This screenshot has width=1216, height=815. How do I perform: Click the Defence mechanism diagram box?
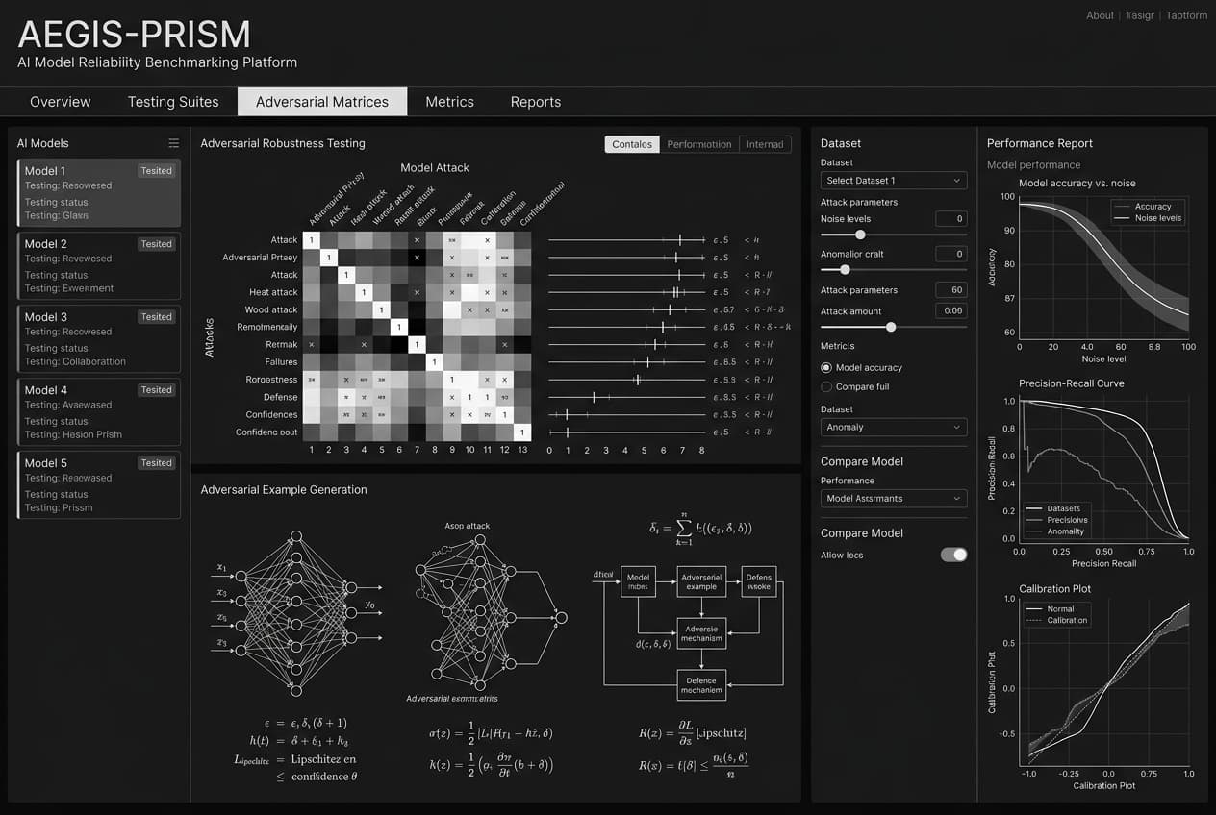701,684
